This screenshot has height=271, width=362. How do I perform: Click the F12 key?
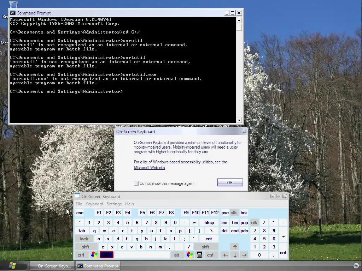(215, 213)
